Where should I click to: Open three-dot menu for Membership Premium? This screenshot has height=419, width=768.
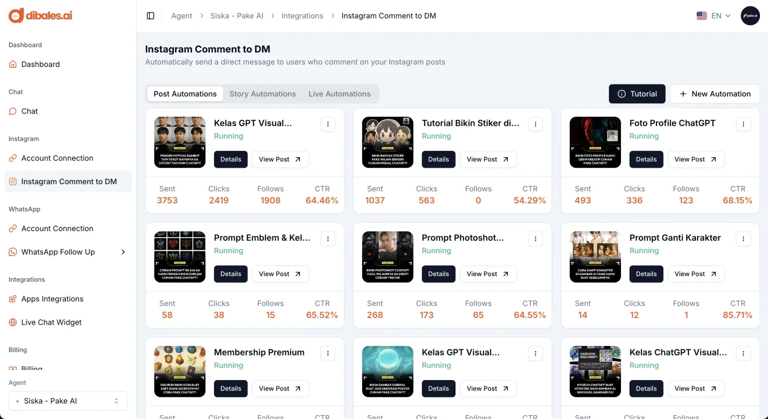coord(328,354)
